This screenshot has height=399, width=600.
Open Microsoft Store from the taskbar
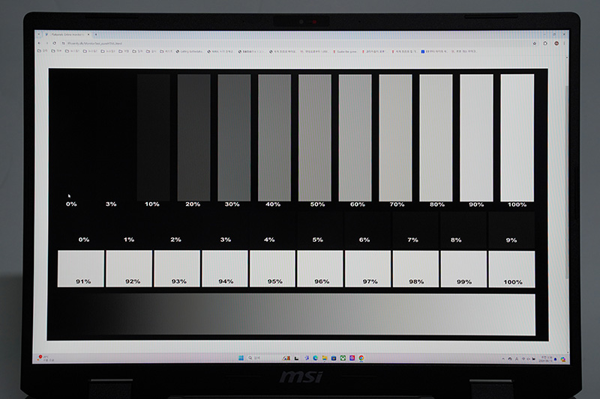pos(332,358)
